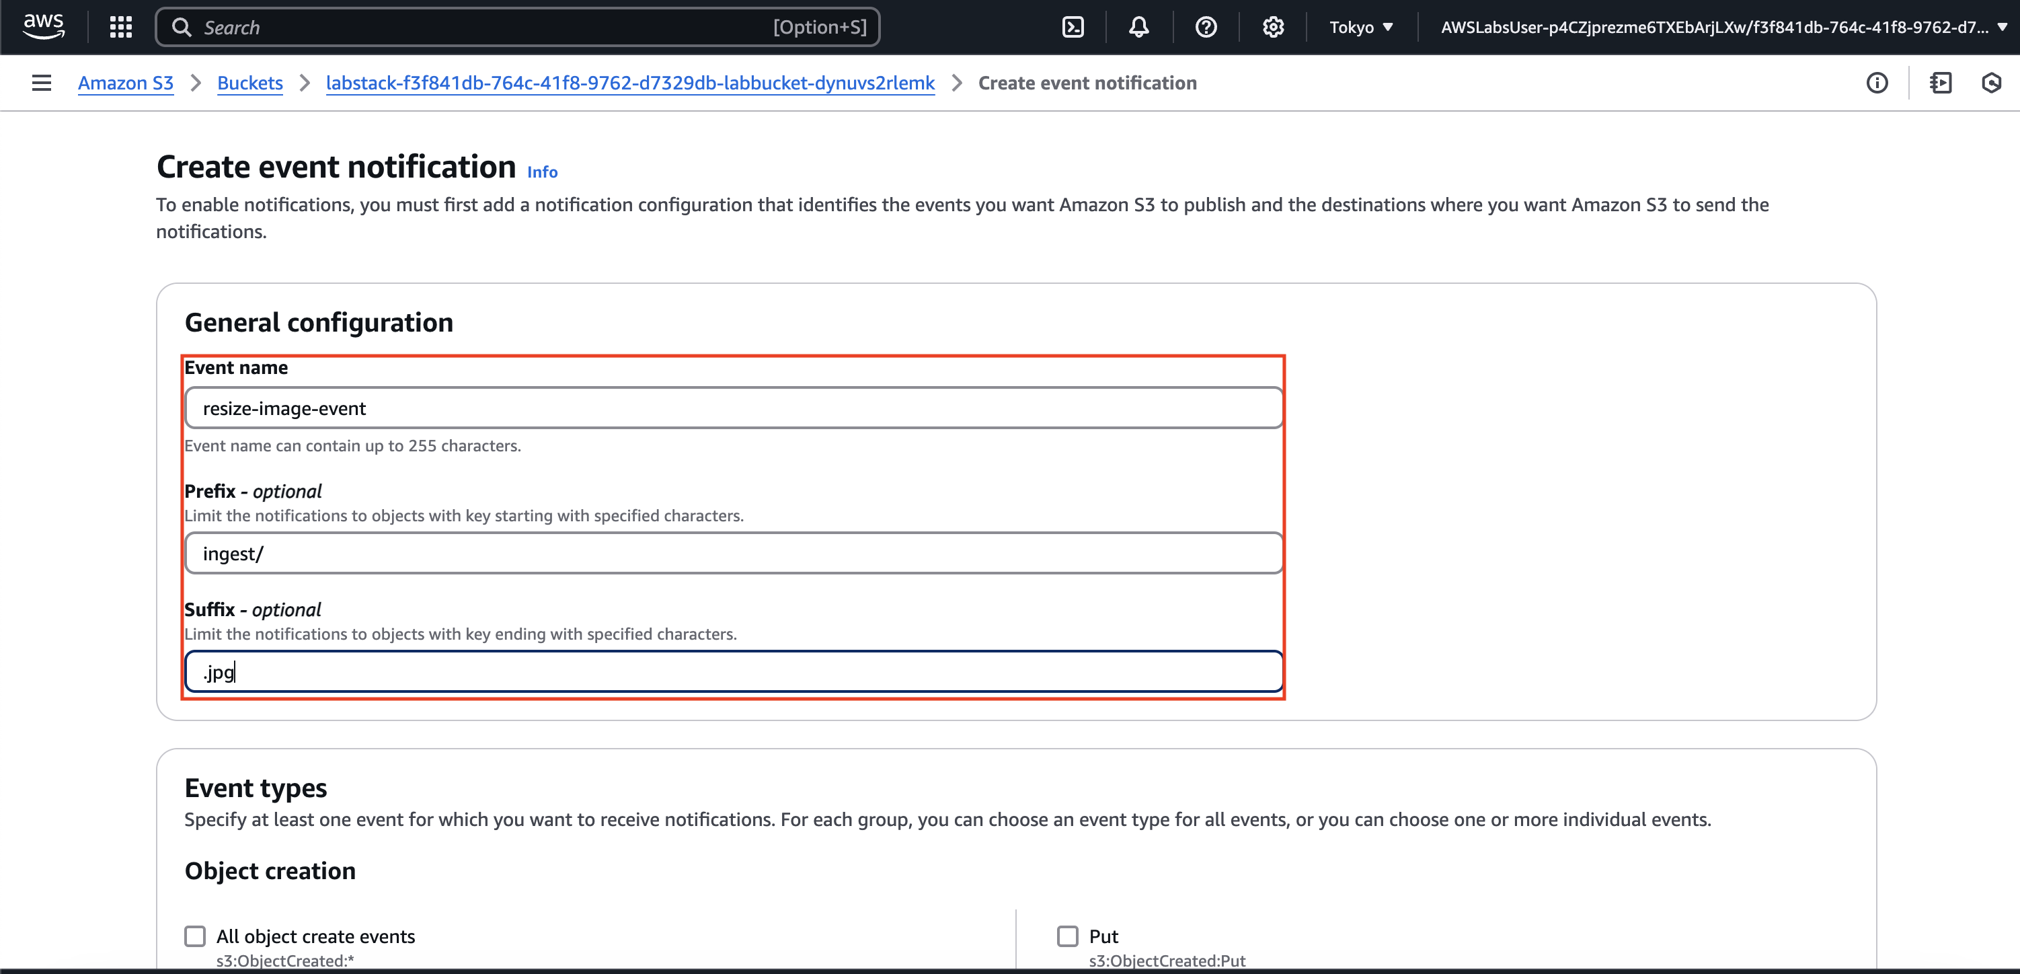Open the info panel circle icon
Viewport: 2020px width, 974px height.
tap(1877, 83)
